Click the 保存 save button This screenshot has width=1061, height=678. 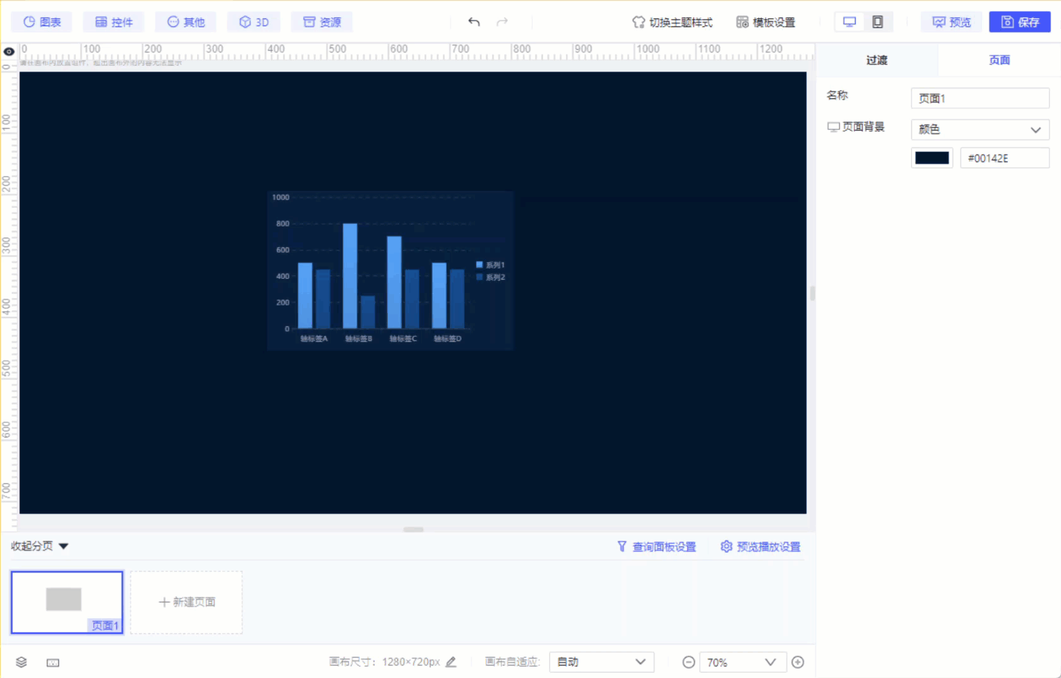[1020, 22]
